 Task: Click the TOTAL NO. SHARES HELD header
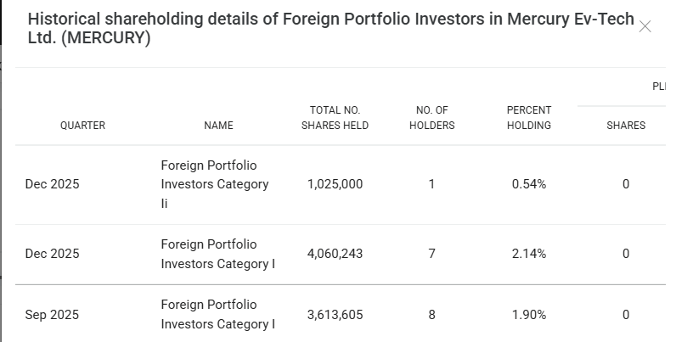coord(335,118)
